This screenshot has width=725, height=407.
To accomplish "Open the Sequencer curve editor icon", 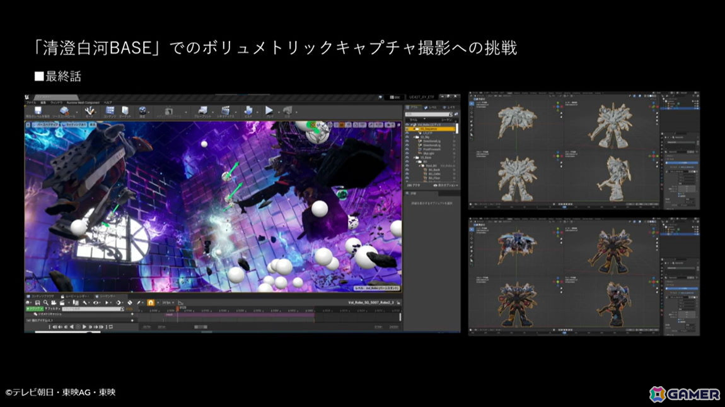I will tap(181, 302).
